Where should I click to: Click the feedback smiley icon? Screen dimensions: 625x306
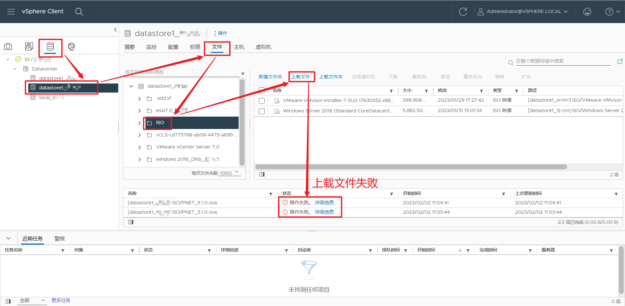click(x=587, y=11)
